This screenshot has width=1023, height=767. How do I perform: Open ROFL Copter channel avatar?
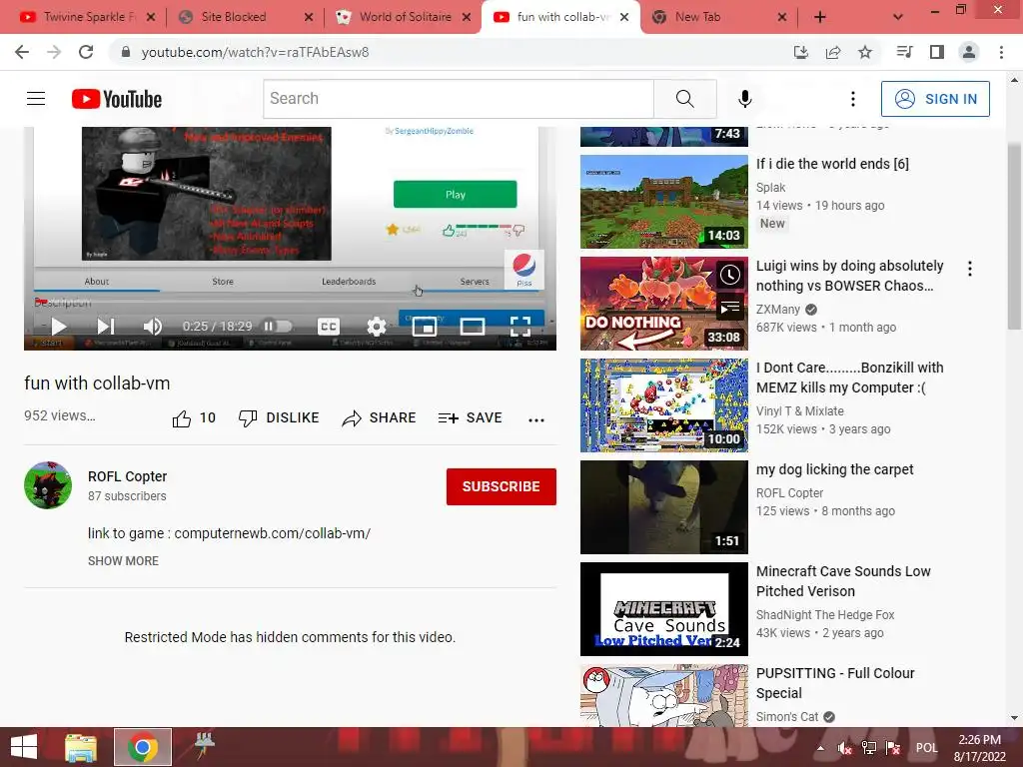click(x=48, y=485)
